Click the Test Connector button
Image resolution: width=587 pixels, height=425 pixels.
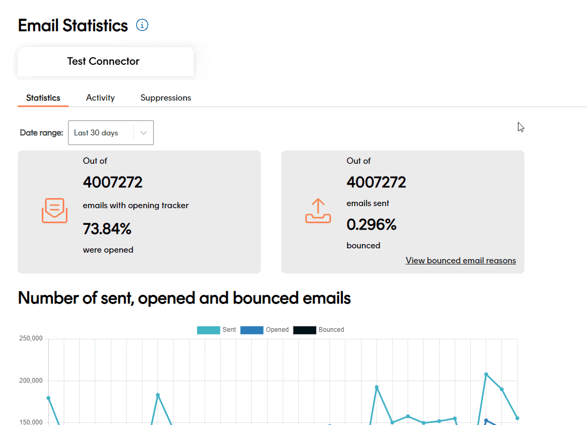click(x=103, y=61)
